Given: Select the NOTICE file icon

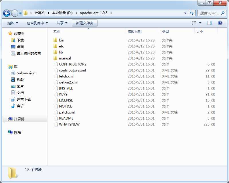Looking at the screenshot, I should (x=56, y=106).
